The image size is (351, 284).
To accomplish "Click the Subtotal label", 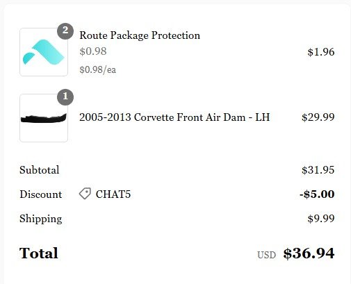I will click(x=40, y=170).
